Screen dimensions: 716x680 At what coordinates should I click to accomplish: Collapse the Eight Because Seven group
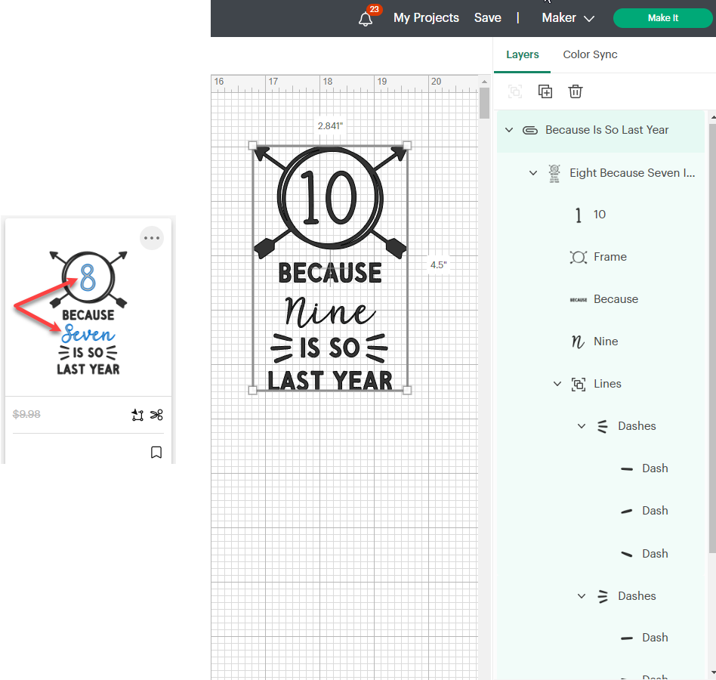point(533,173)
